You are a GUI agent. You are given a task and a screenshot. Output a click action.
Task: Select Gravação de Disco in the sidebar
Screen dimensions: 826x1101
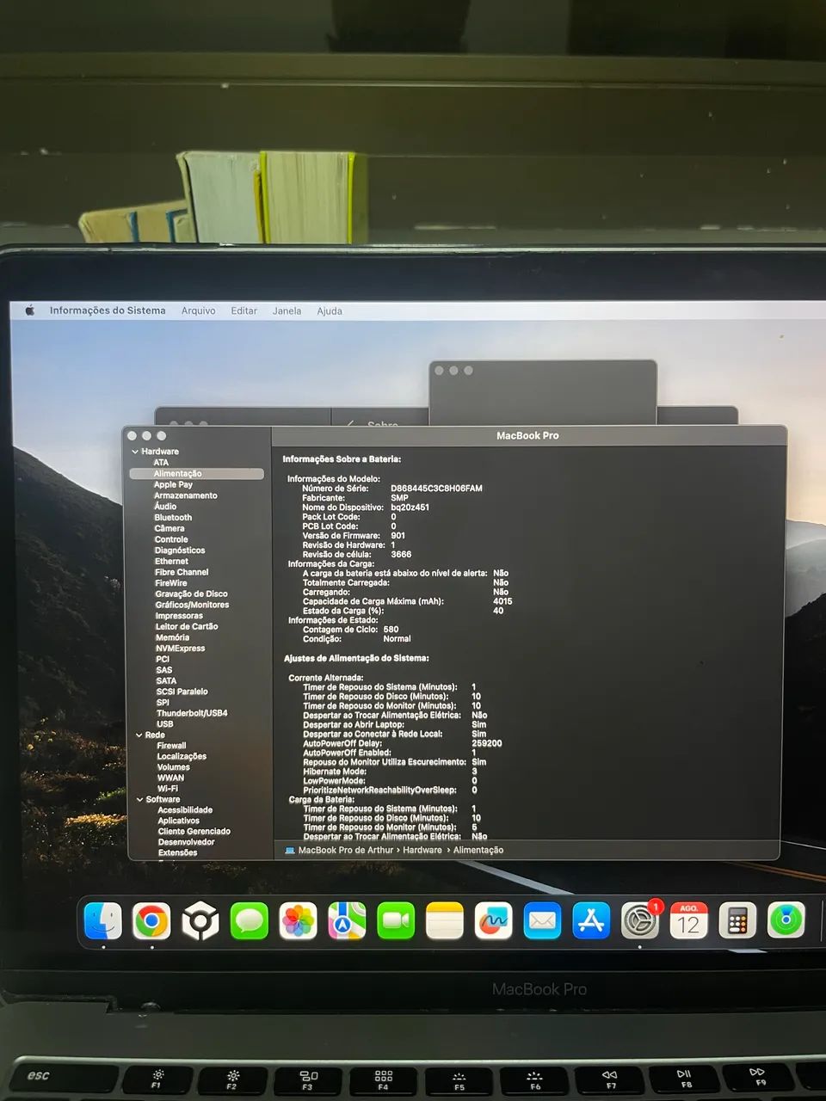tap(191, 594)
